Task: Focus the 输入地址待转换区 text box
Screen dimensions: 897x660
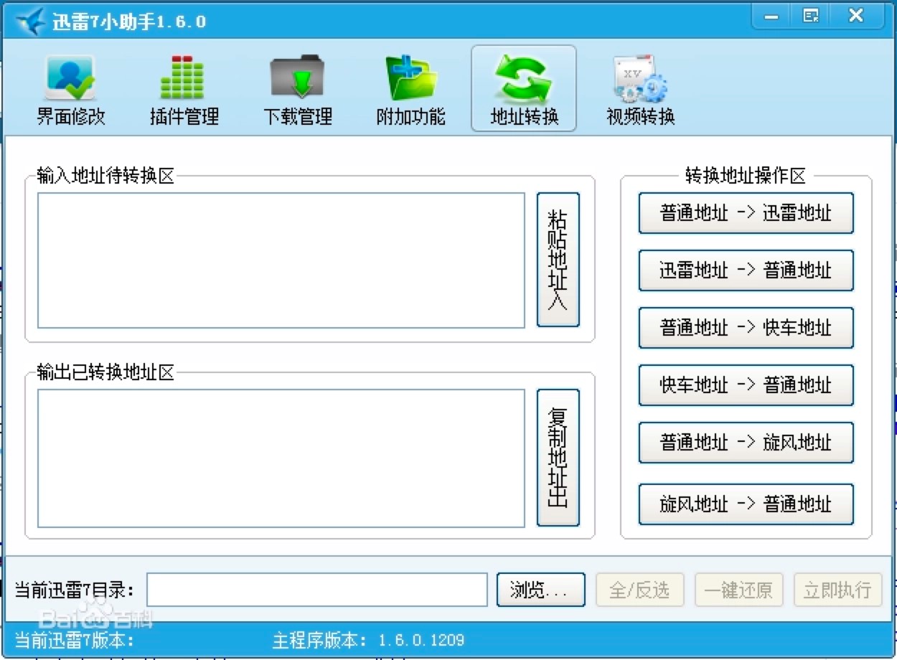Action: click(x=281, y=260)
